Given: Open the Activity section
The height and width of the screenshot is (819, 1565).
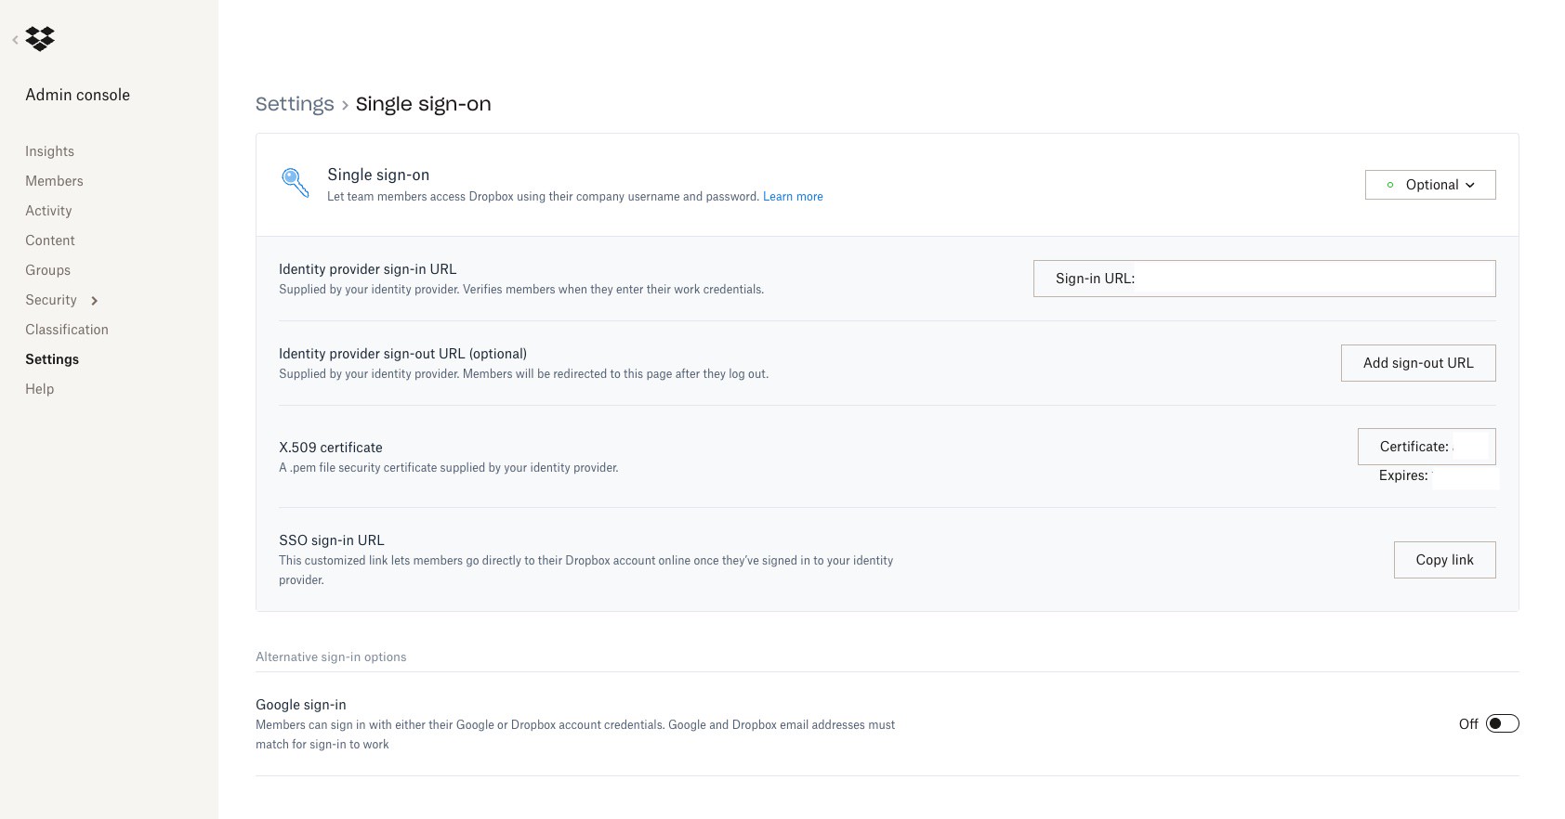Looking at the screenshot, I should pyautogui.click(x=48, y=211).
